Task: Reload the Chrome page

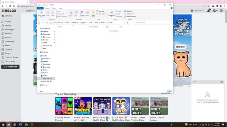Action: point(10,6)
